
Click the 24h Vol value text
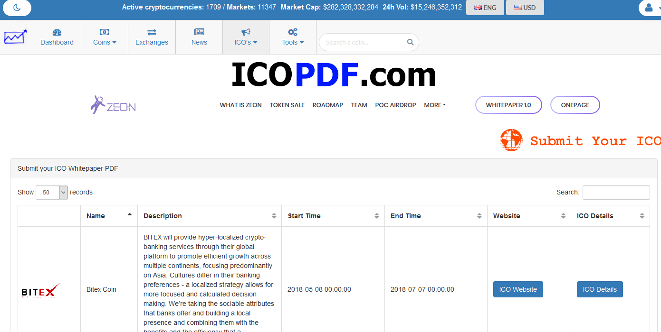click(436, 7)
